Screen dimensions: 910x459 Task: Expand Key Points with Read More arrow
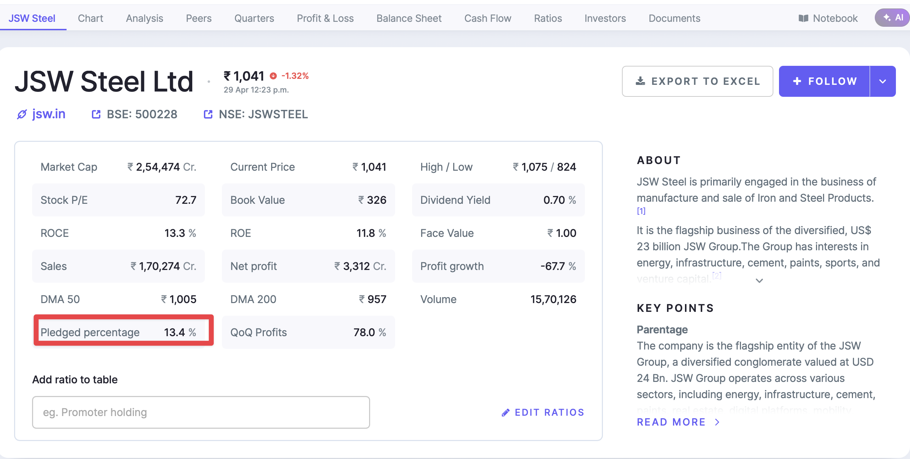pyautogui.click(x=717, y=422)
